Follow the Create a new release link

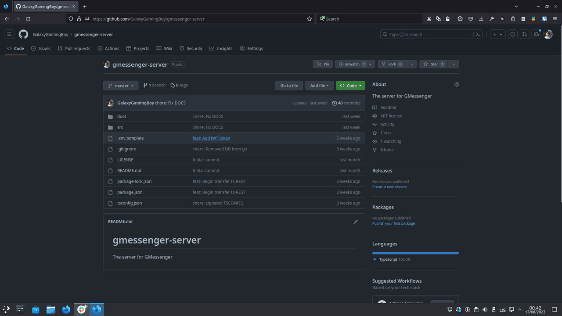389,187
